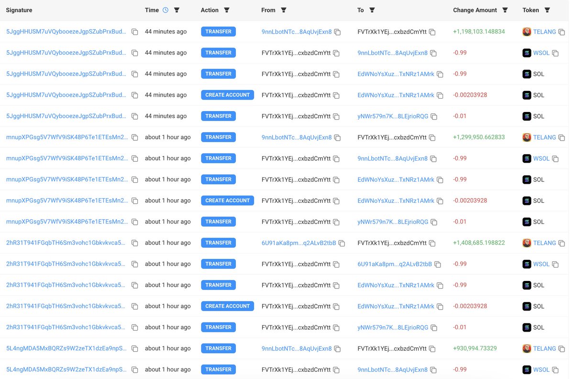The height and width of the screenshot is (379, 574).
Task: Select the Signature column header
Action: pos(19,10)
